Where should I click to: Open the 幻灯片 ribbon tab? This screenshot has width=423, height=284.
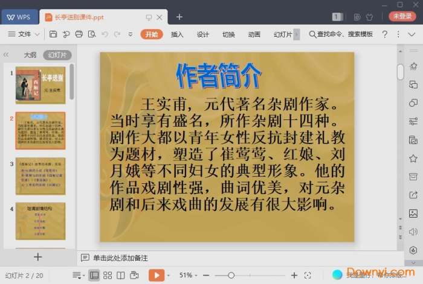(283, 34)
